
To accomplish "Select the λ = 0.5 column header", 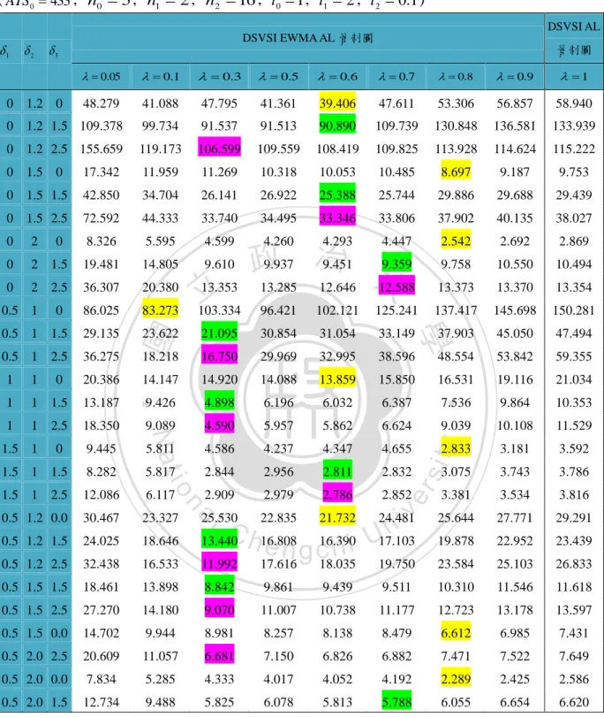I will pos(278,76).
